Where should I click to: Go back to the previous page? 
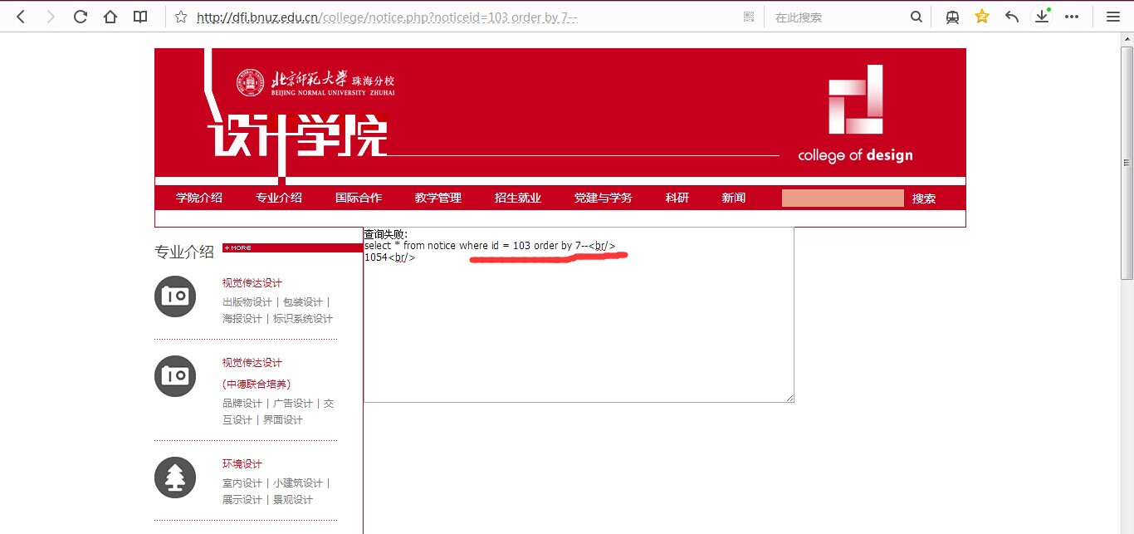[21, 17]
